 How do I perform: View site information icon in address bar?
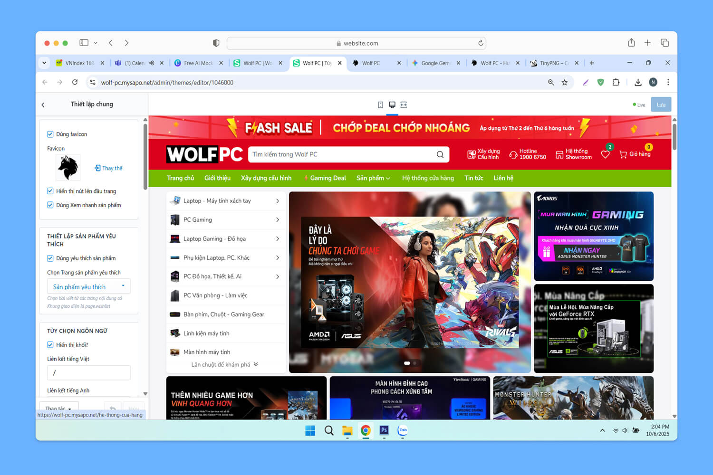93,82
